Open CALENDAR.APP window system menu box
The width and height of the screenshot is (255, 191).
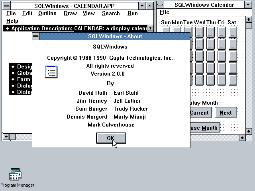click(x=7, y=6)
